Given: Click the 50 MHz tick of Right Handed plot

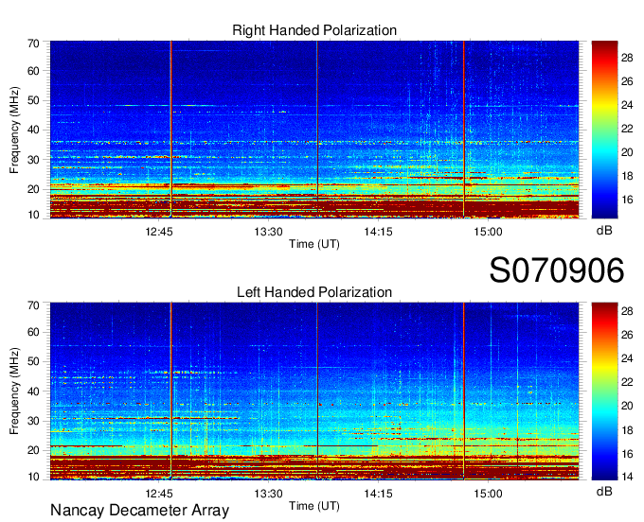Looking at the screenshot, I should tap(33, 100).
